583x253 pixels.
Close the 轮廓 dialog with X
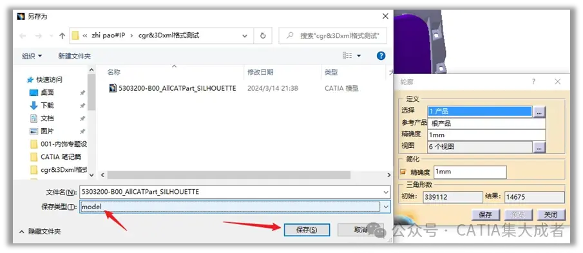tap(557, 82)
